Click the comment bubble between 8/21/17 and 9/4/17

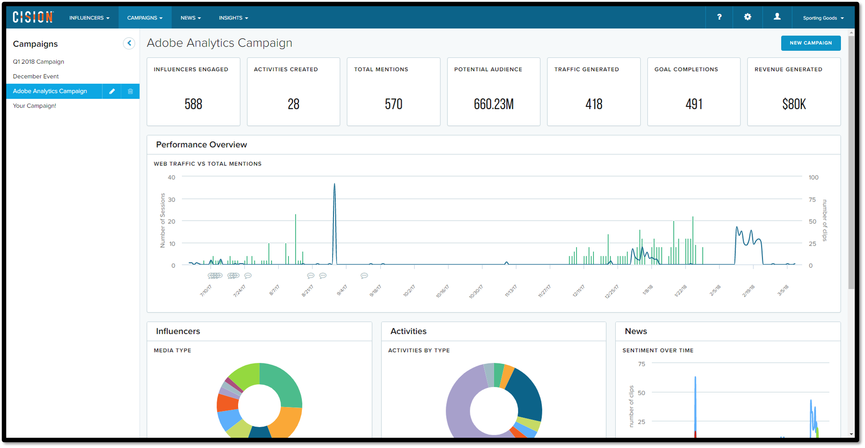coord(323,276)
